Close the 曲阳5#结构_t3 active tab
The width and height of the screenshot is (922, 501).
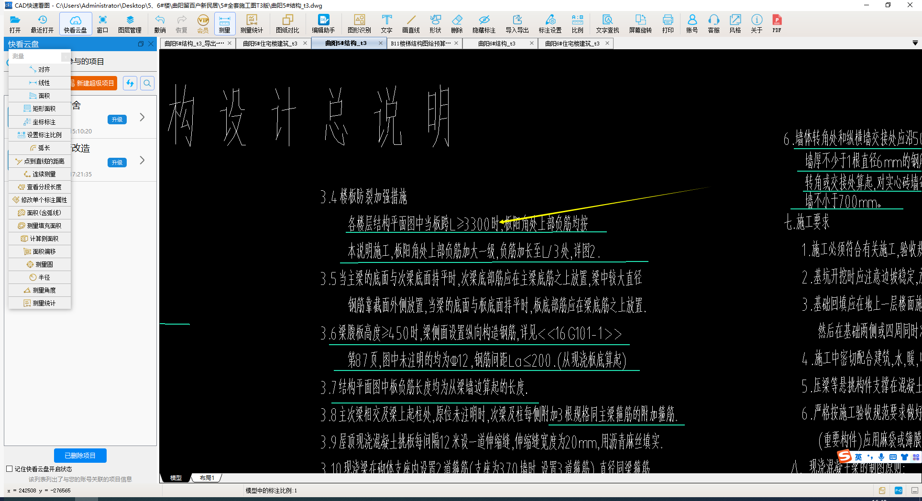381,43
